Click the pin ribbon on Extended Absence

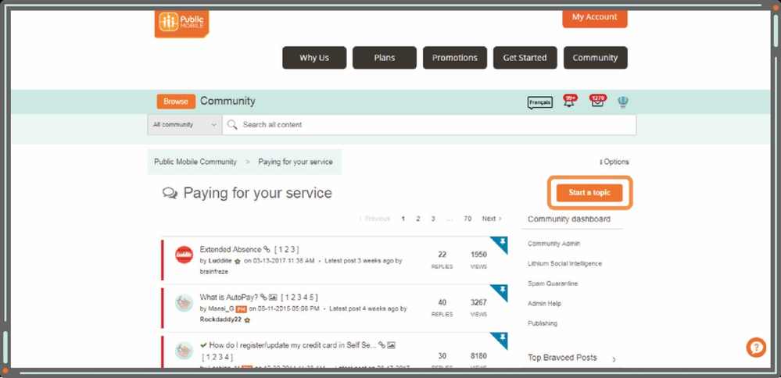coord(500,244)
